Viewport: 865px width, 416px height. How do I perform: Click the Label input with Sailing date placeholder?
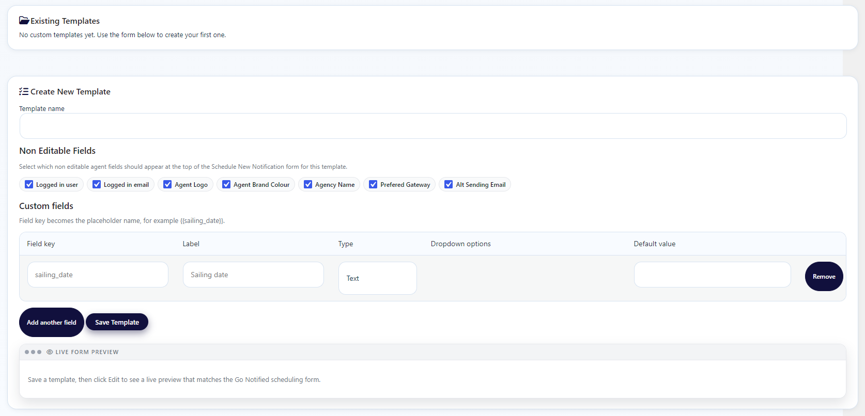253,275
